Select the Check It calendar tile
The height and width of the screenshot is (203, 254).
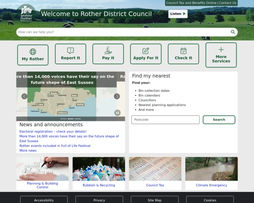[183, 54]
